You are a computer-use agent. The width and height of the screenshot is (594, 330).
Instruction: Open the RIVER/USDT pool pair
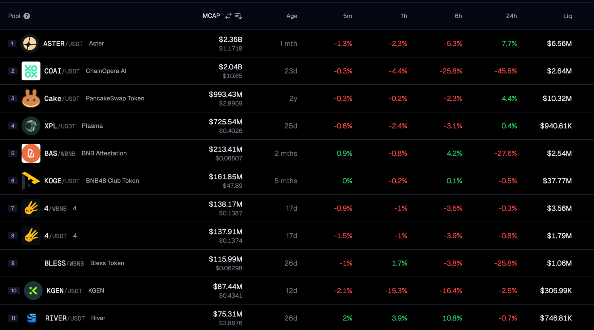(x=65, y=318)
